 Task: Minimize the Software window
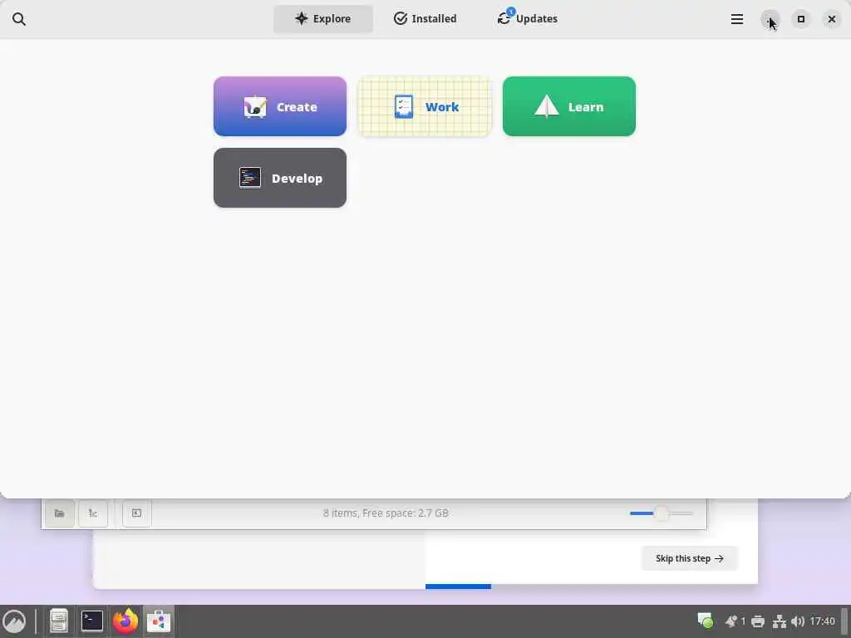click(x=770, y=19)
